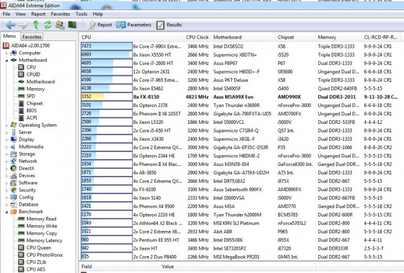Select the Database tree item
The width and height of the screenshot is (404, 273).
click(x=29, y=204)
